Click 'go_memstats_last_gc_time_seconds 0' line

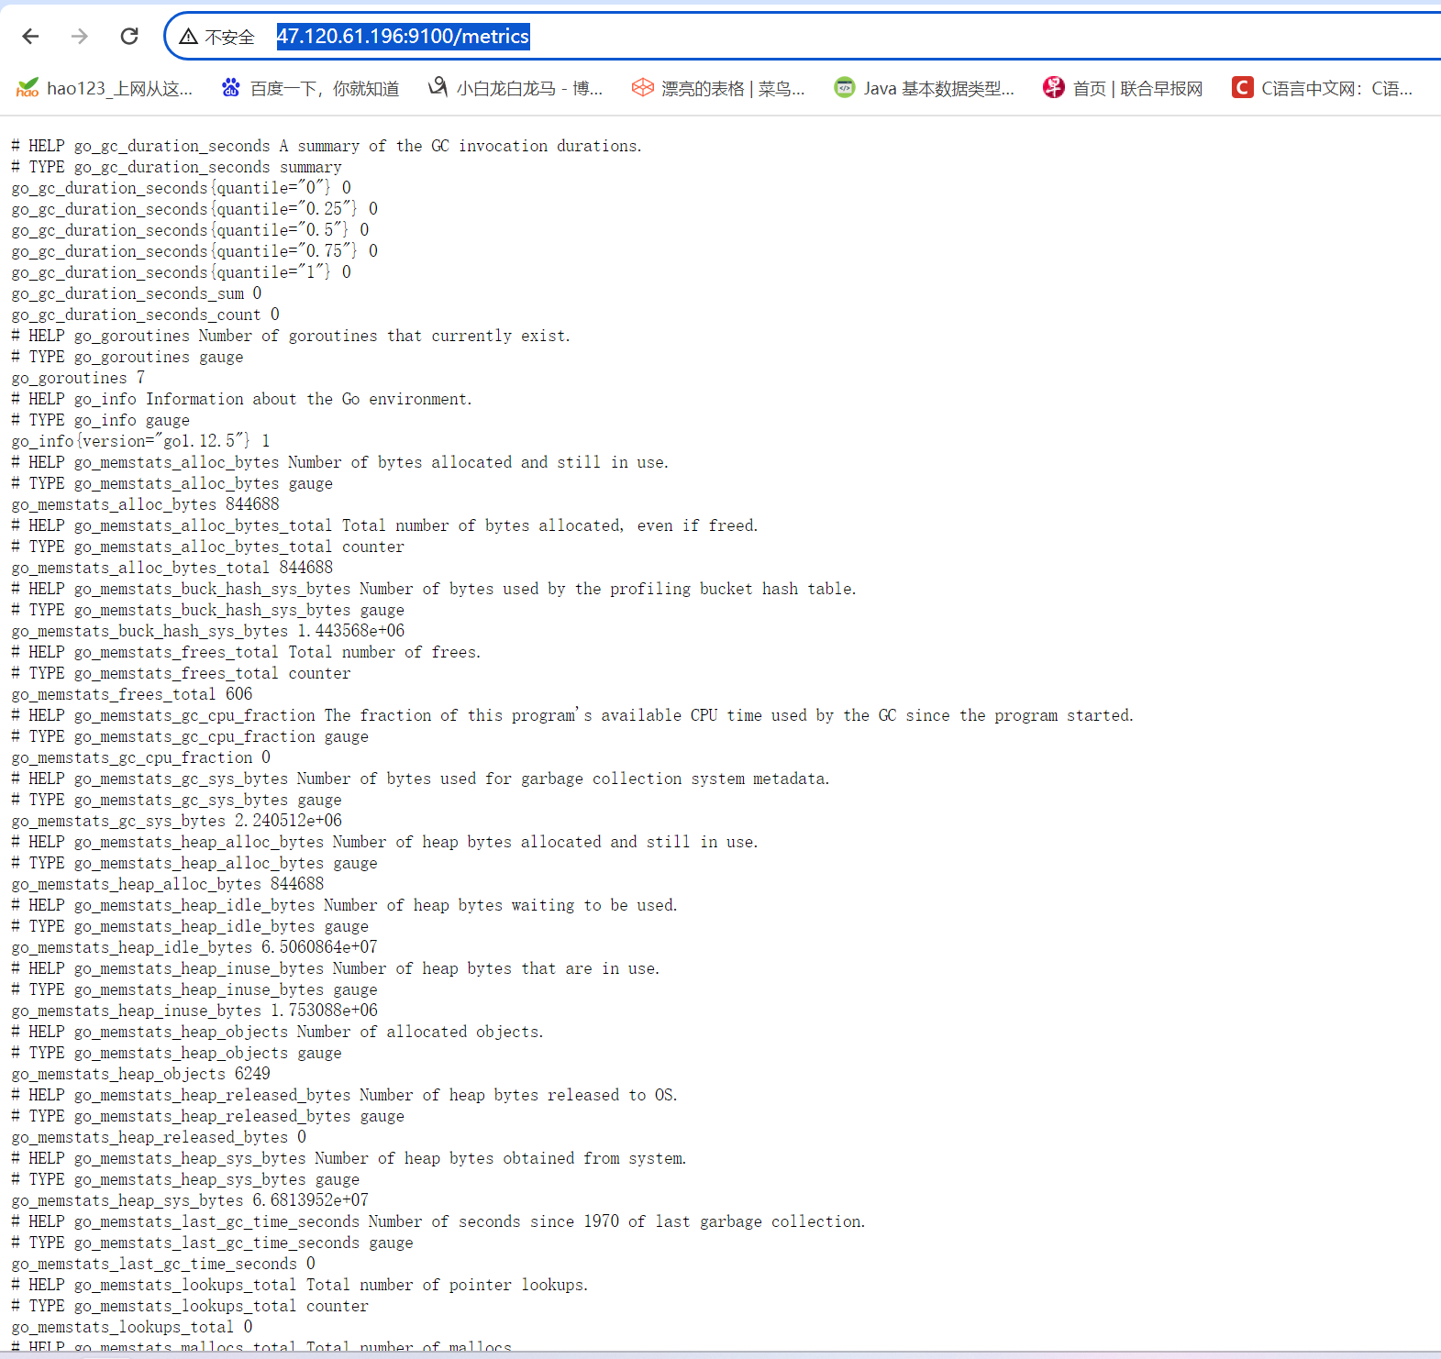pyautogui.click(x=163, y=1264)
